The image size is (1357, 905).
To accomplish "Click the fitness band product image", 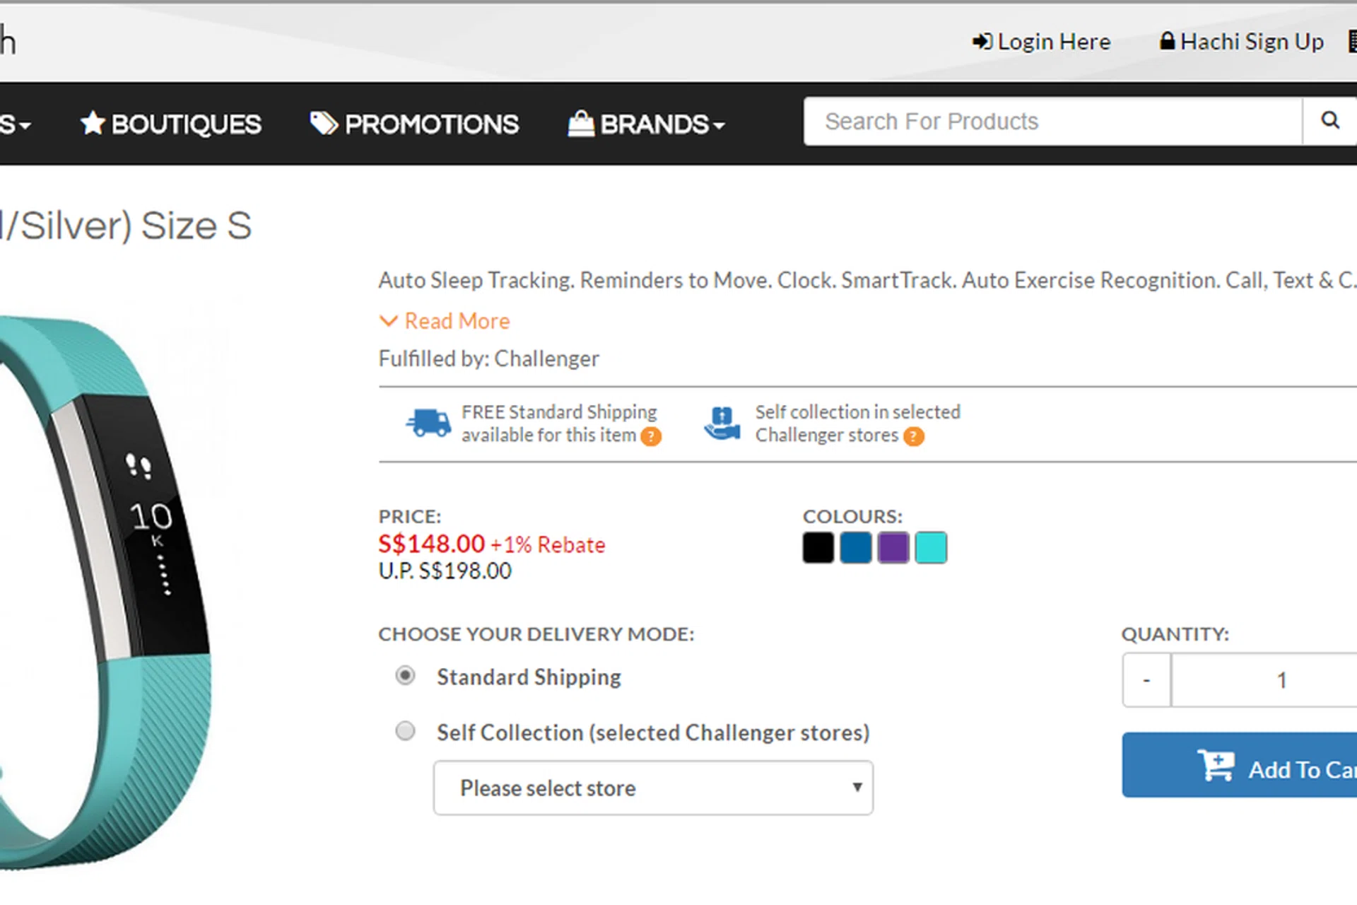I will [x=106, y=587].
